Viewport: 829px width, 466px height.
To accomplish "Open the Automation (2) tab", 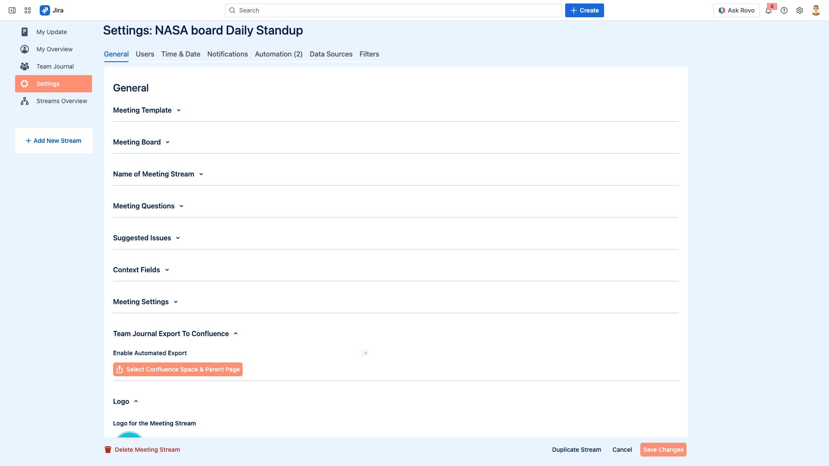I will pyautogui.click(x=278, y=54).
